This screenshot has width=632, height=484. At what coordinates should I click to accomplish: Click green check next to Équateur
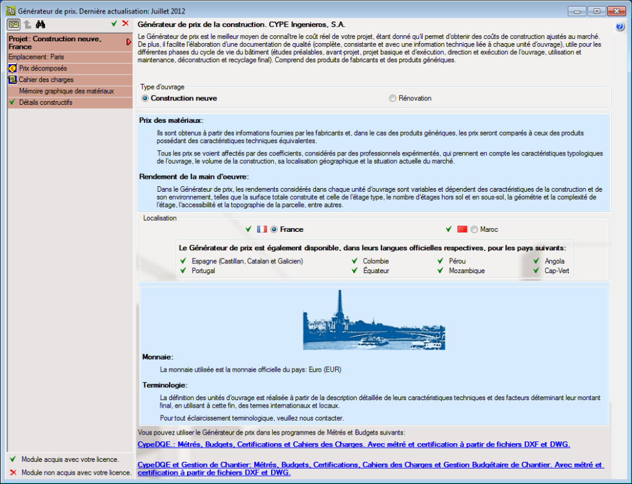pos(355,271)
